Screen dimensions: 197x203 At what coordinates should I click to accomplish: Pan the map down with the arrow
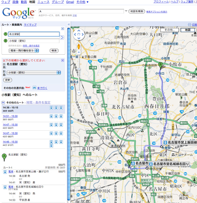[79, 38]
